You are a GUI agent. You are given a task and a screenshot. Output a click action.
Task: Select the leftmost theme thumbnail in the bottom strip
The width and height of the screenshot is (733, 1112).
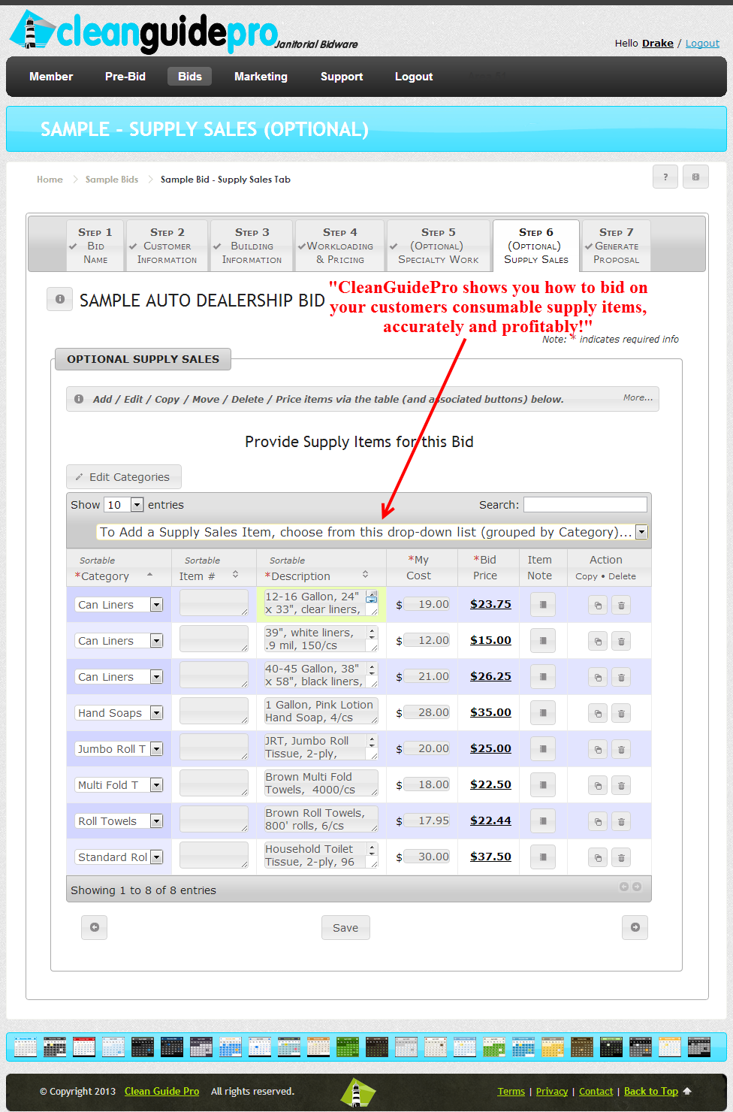click(25, 1047)
